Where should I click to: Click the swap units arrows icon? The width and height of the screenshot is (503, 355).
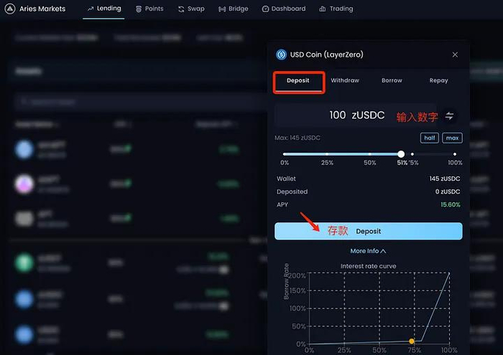(x=450, y=115)
